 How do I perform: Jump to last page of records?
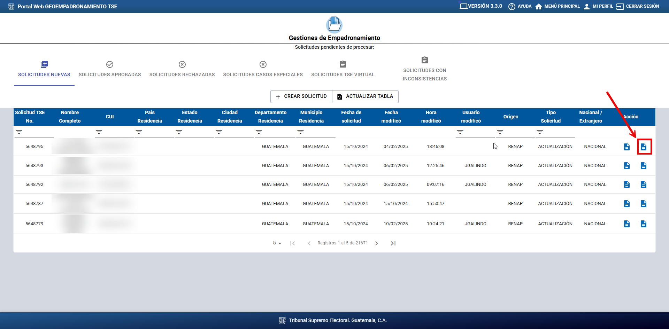coord(393,243)
